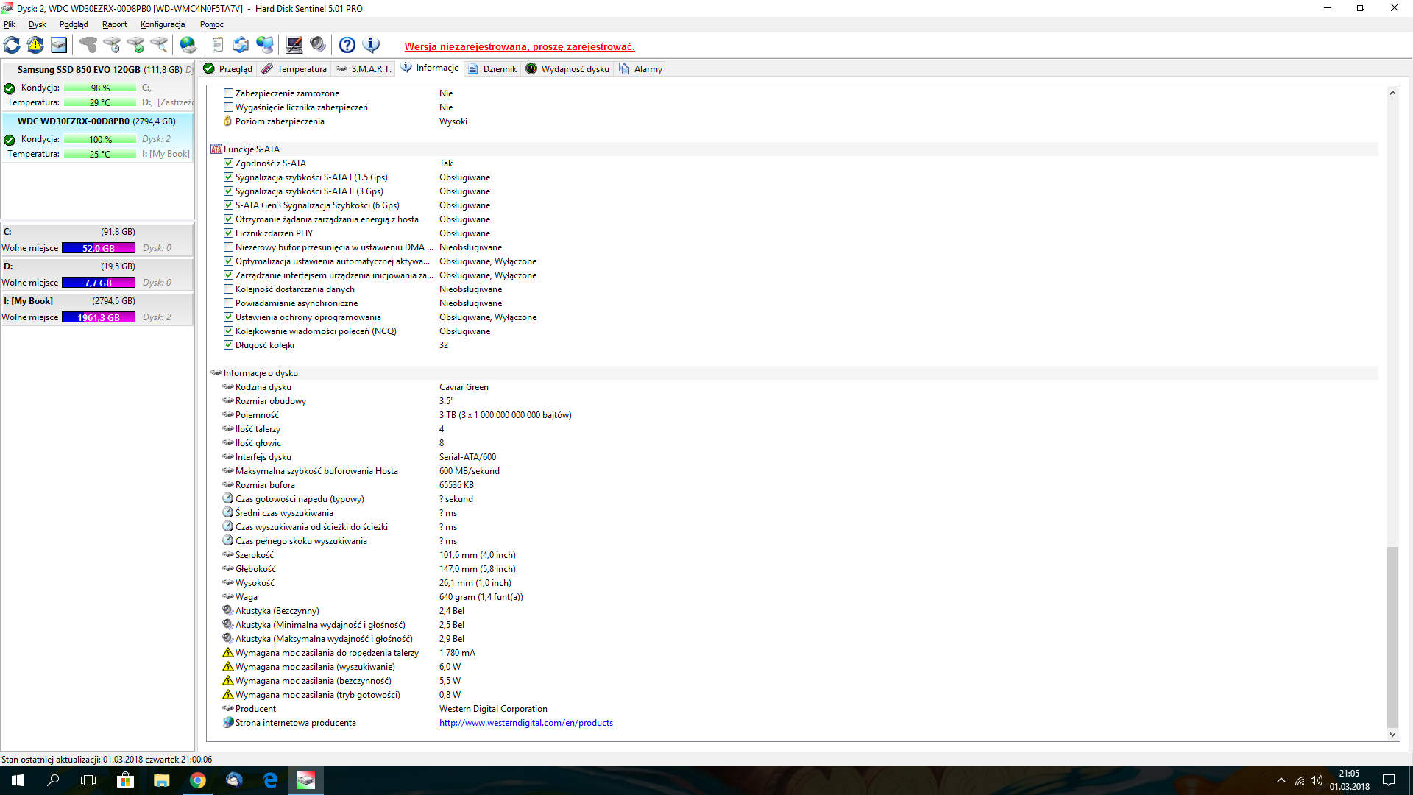Viewport: 1413px width, 795px height.
Task: Click the WDC temperature 25 °C bar
Action: [x=100, y=154]
